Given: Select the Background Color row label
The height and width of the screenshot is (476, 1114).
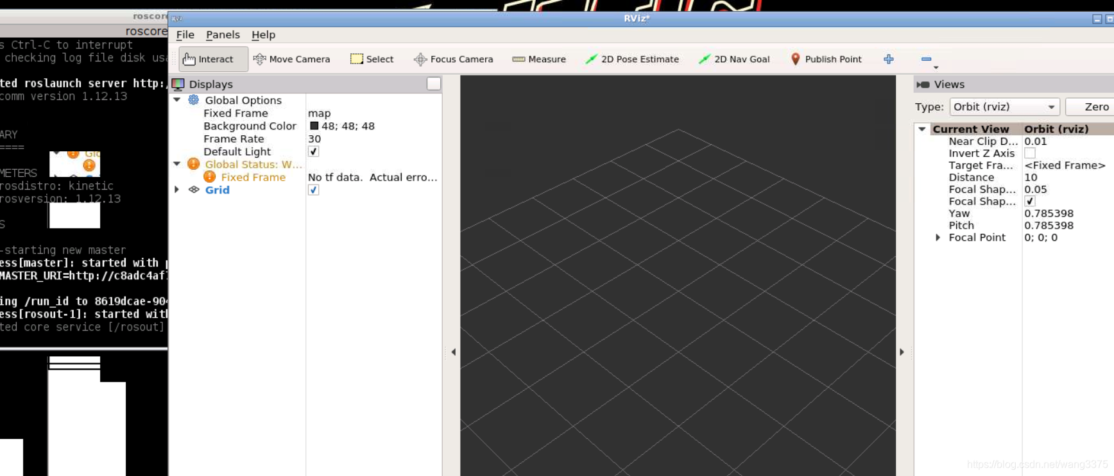Looking at the screenshot, I should point(250,126).
